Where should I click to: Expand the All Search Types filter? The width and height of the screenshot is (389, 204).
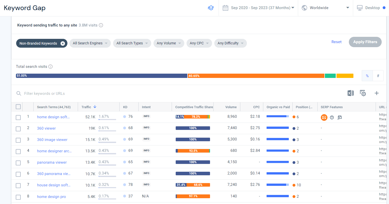click(132, 43)
